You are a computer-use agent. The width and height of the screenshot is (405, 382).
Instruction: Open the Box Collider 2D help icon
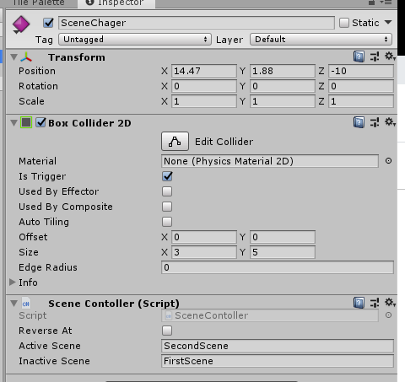click(359, 122)
